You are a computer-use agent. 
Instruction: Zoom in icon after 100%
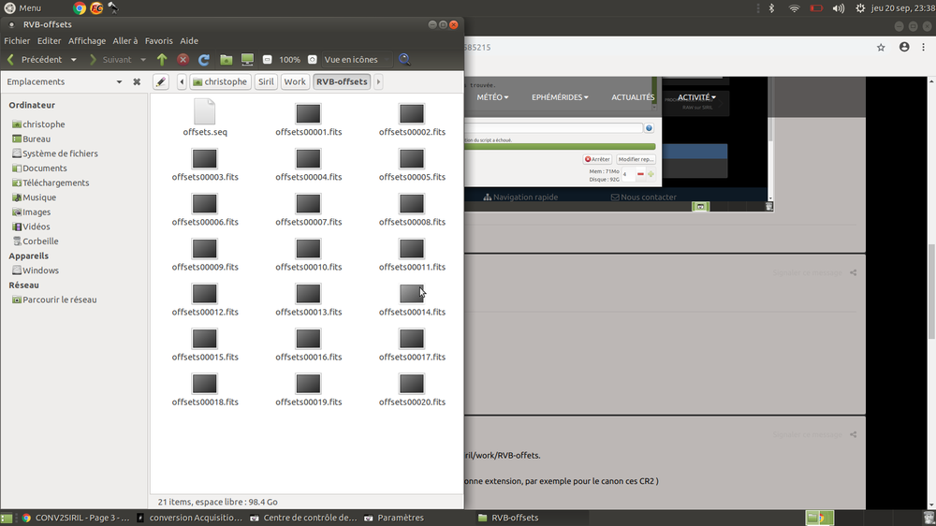pyautogui.click(x=313, y=60)
